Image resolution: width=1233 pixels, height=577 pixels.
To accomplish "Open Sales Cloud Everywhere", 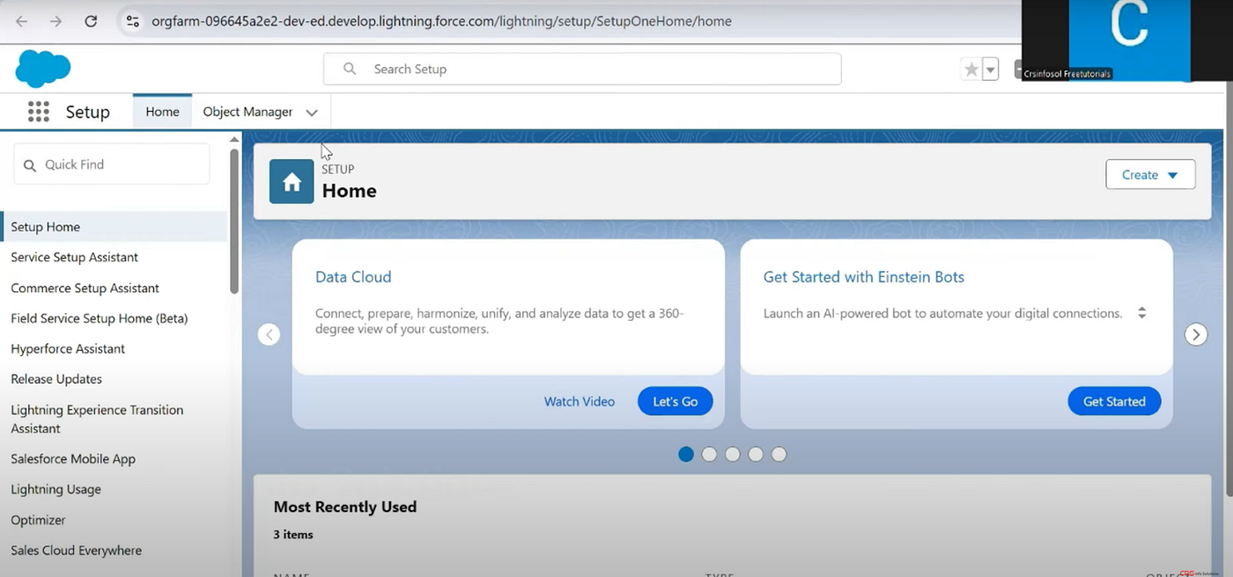I will [76, 551].
